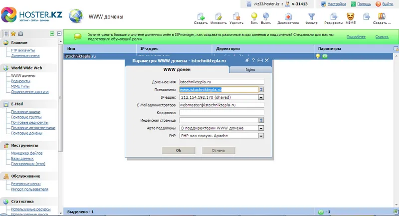Image resolution: width=399 pixels, height=216 pixels.
Task: Show the menu list view icon
Action: 6,33
